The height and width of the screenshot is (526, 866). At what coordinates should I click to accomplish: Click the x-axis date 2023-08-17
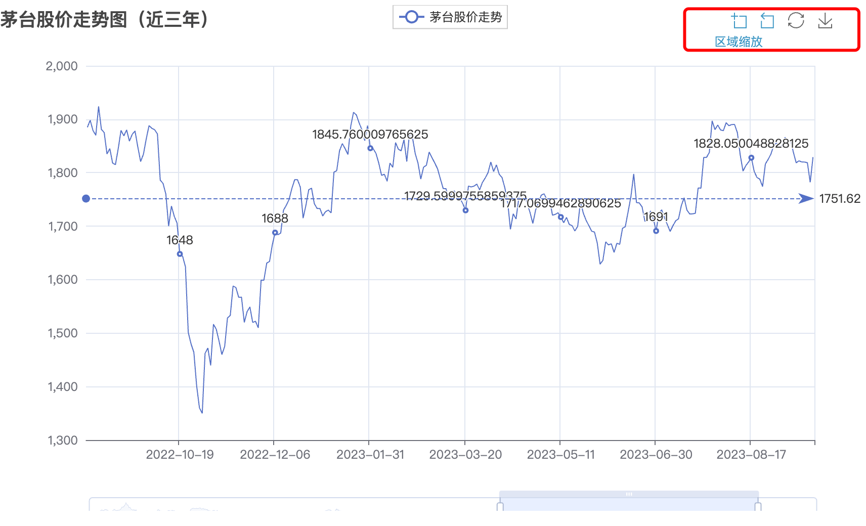pos(751,455)
